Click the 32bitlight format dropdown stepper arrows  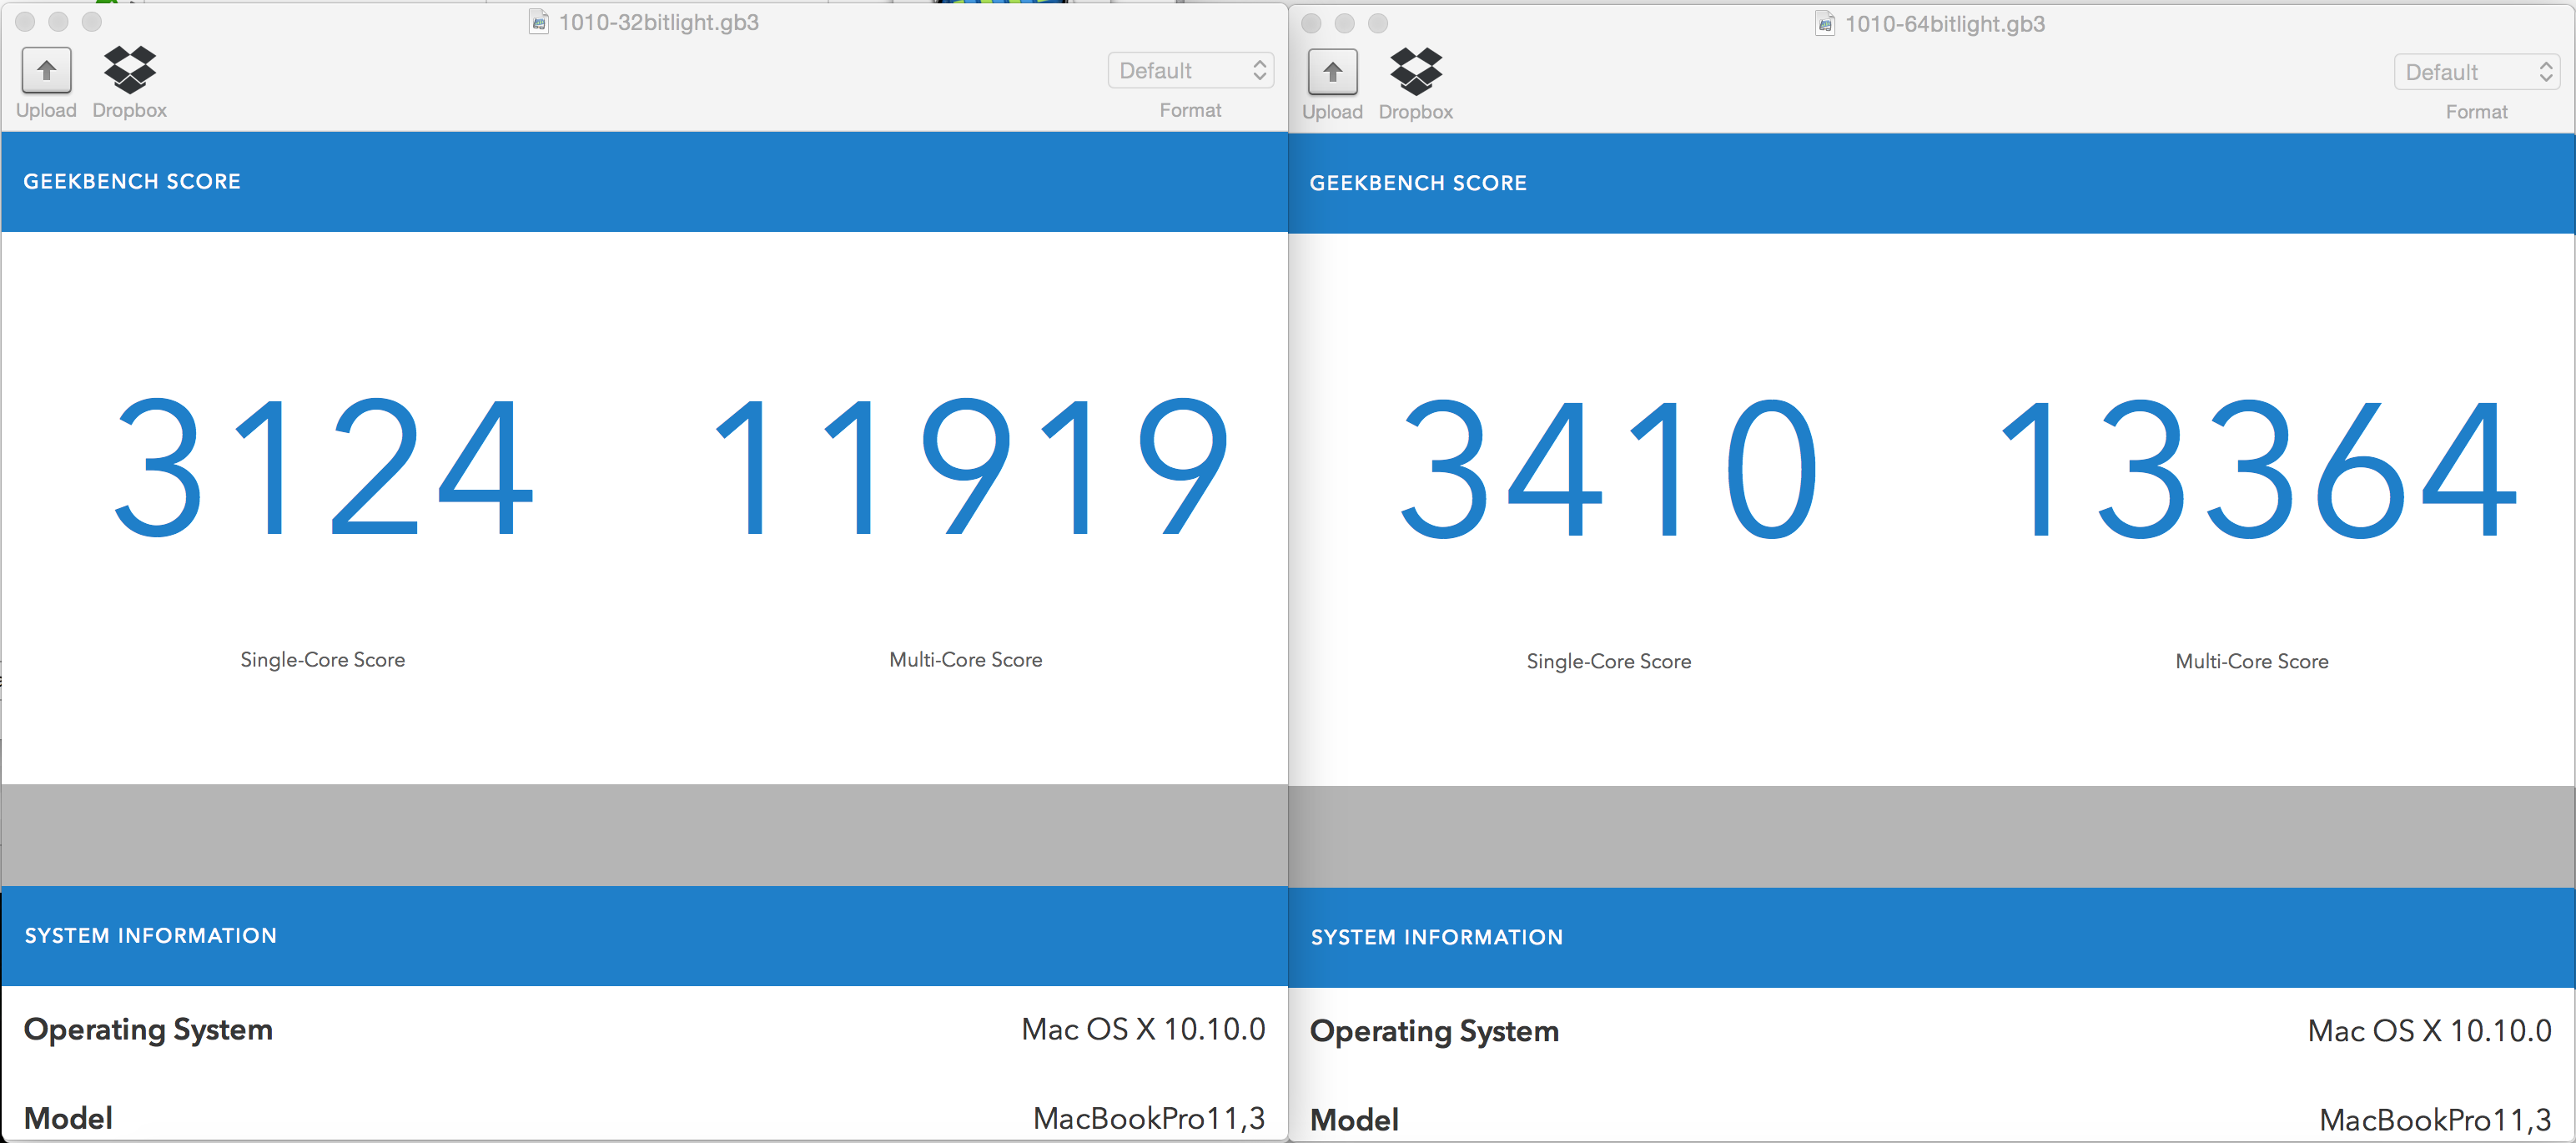click(1259, 71)
